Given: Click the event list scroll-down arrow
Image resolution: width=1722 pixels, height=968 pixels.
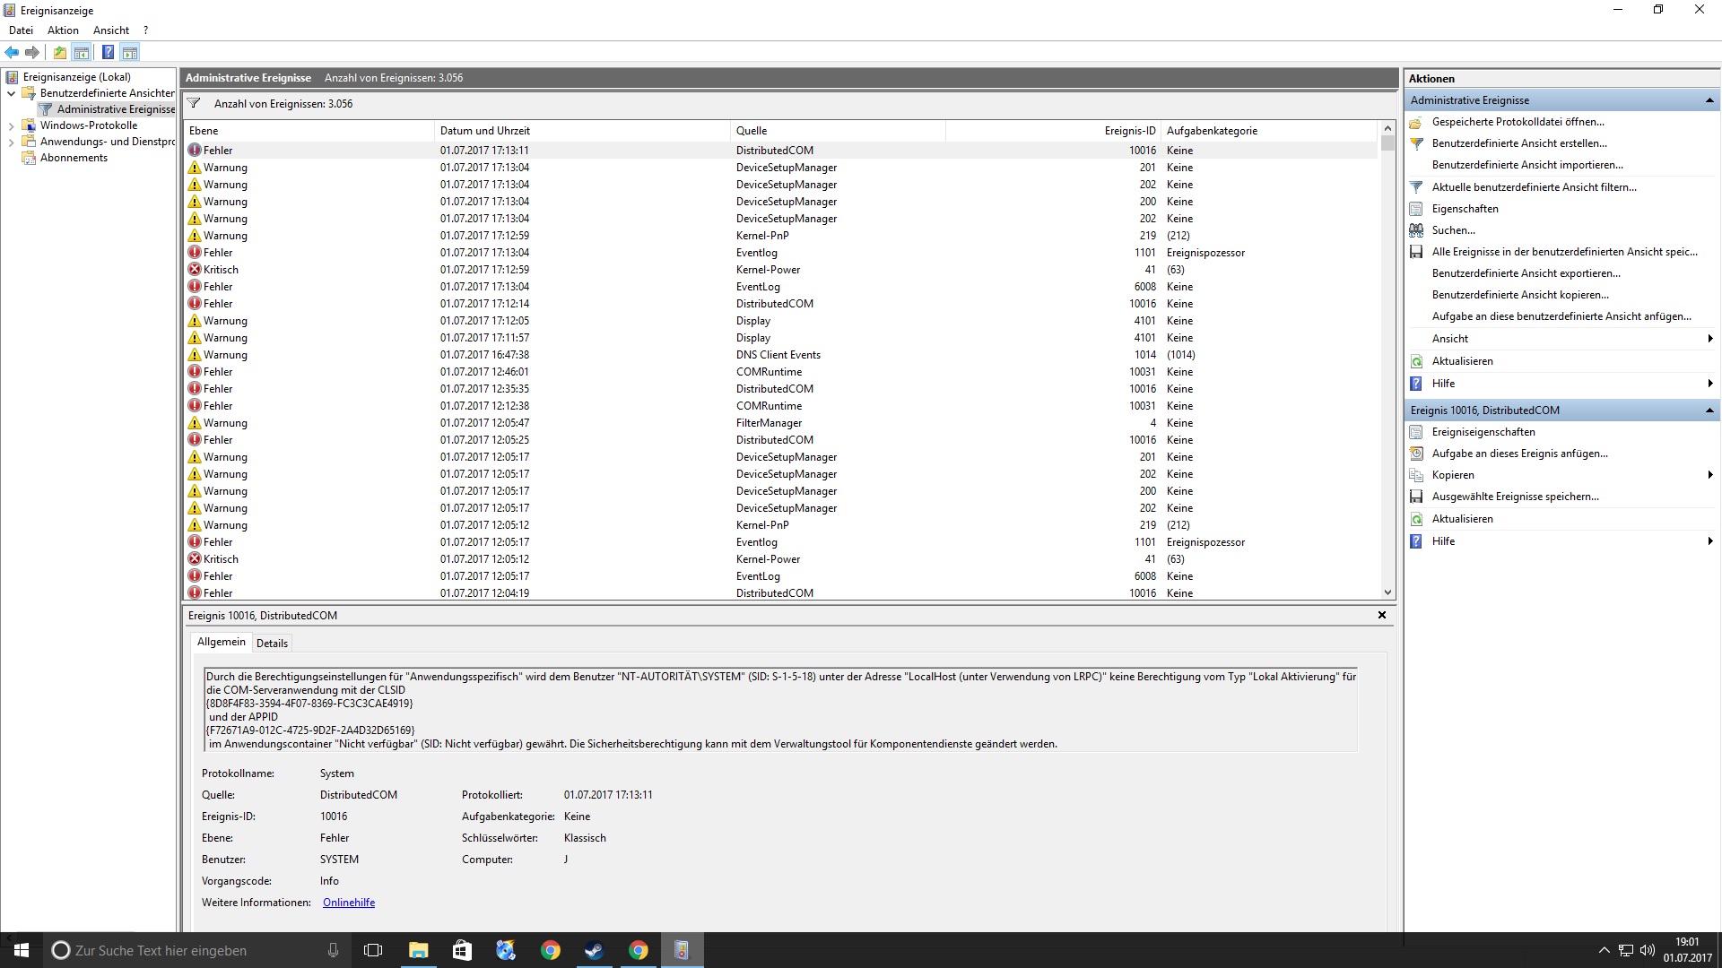Looking at the screenshot, I should [x=1387, y=592].
